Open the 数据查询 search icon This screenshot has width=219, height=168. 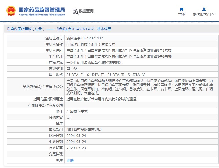[x=75, y=11]
